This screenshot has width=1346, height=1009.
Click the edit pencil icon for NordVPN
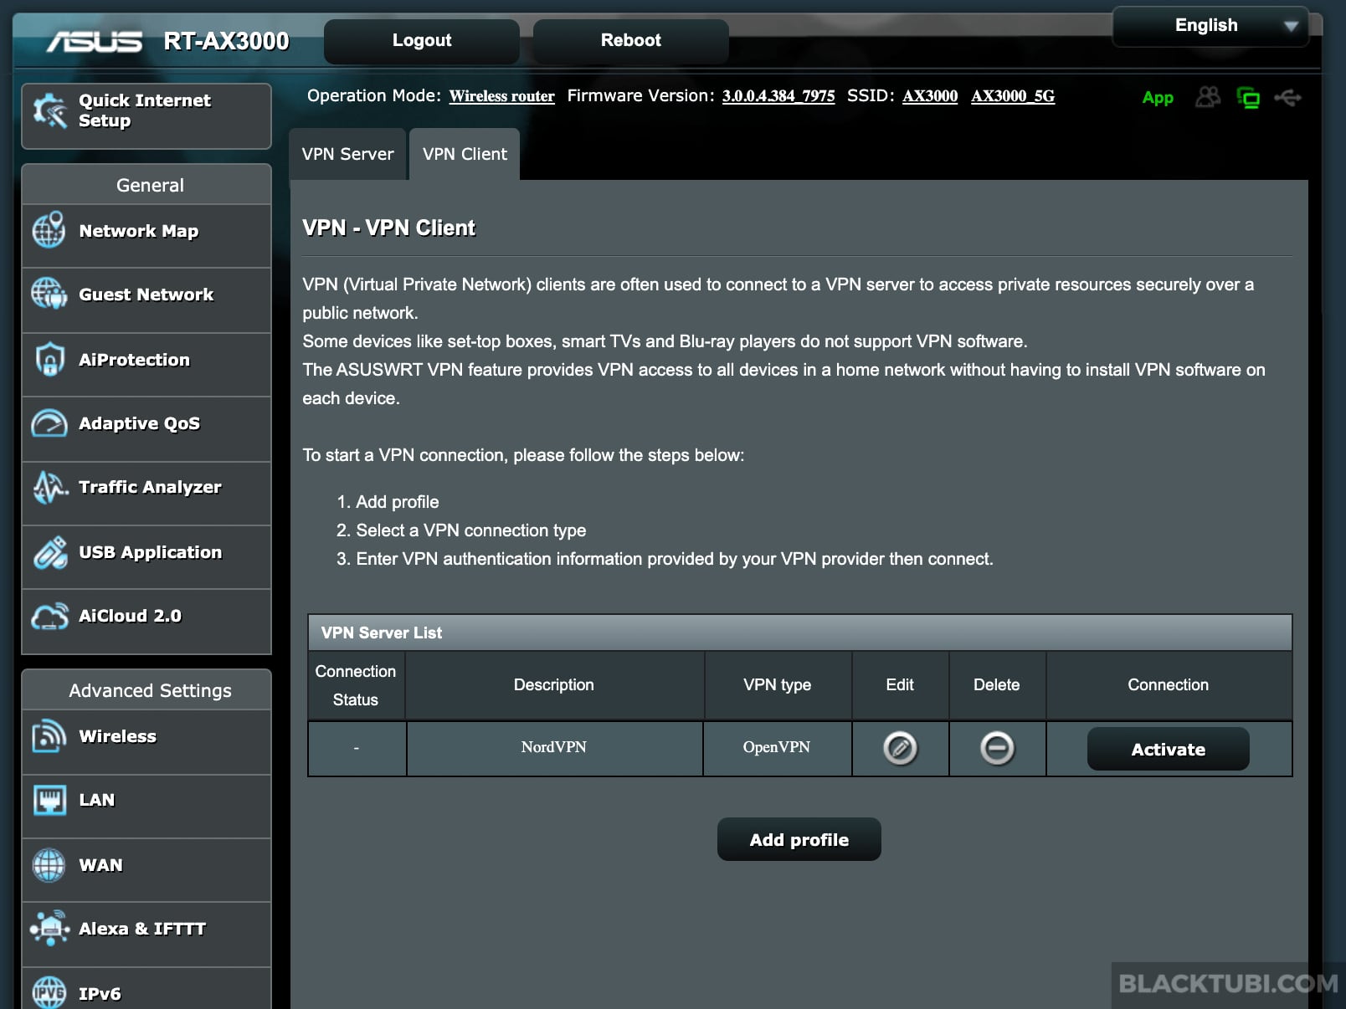pos(900,748)
